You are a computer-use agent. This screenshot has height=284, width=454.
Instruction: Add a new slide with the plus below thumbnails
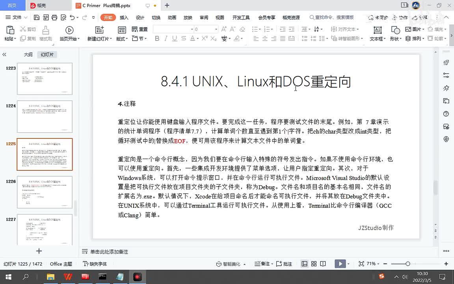(x=39, y=251)
